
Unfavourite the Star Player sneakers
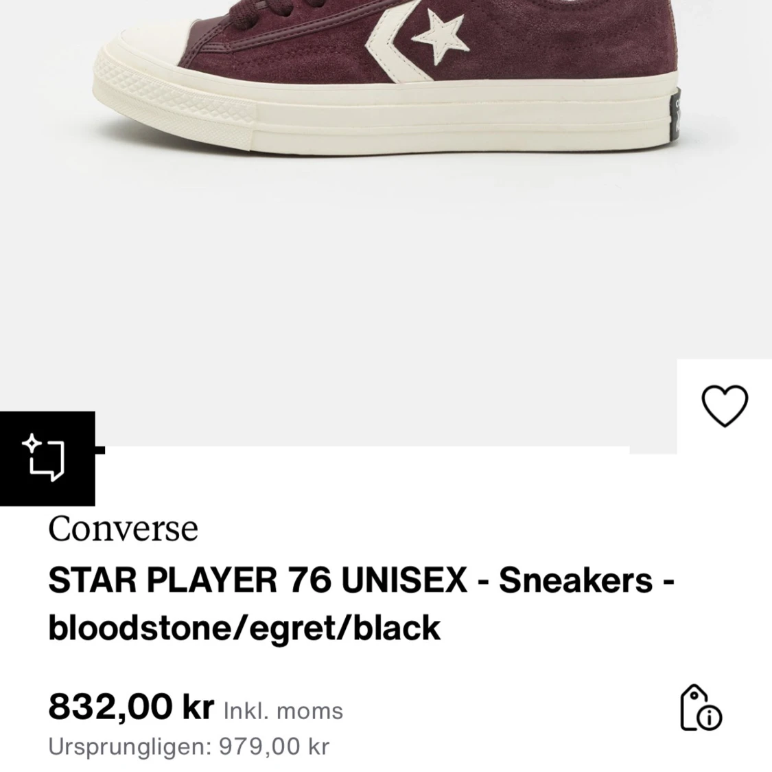[x=725, y=406]
